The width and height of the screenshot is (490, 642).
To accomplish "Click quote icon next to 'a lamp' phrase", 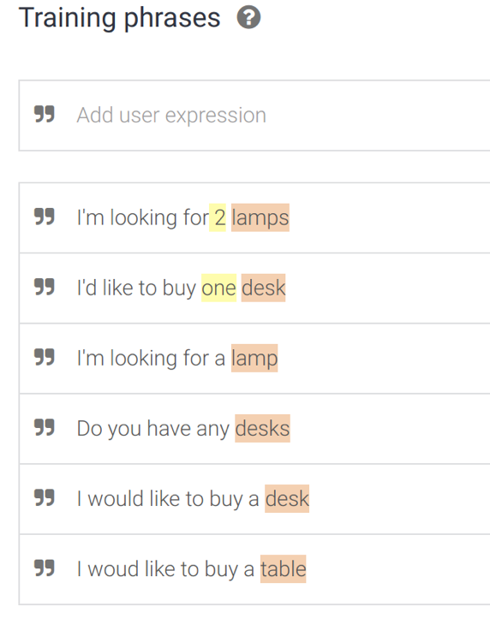I will point(45,357).
